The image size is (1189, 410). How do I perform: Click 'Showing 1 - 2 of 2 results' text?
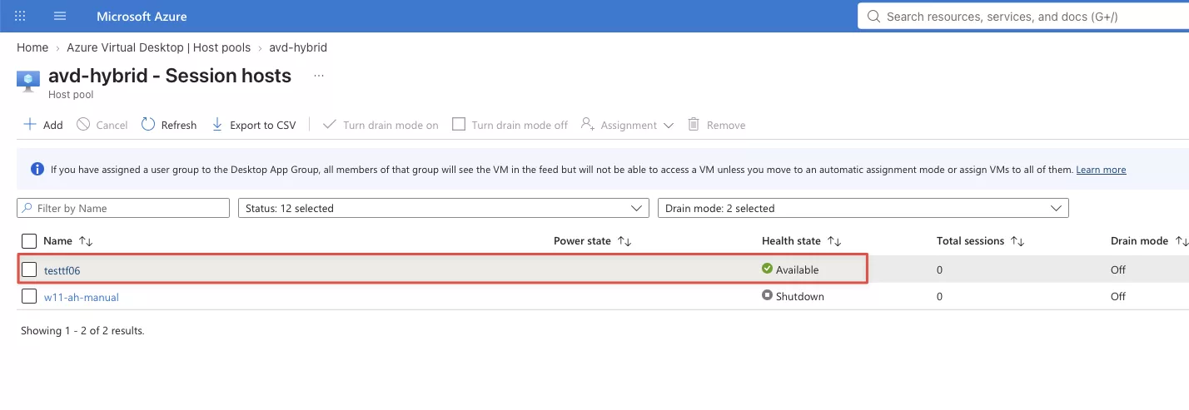(82, 331)
